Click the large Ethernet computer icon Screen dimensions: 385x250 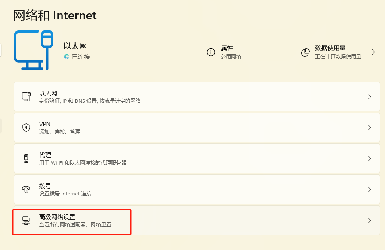click(34, 50)
